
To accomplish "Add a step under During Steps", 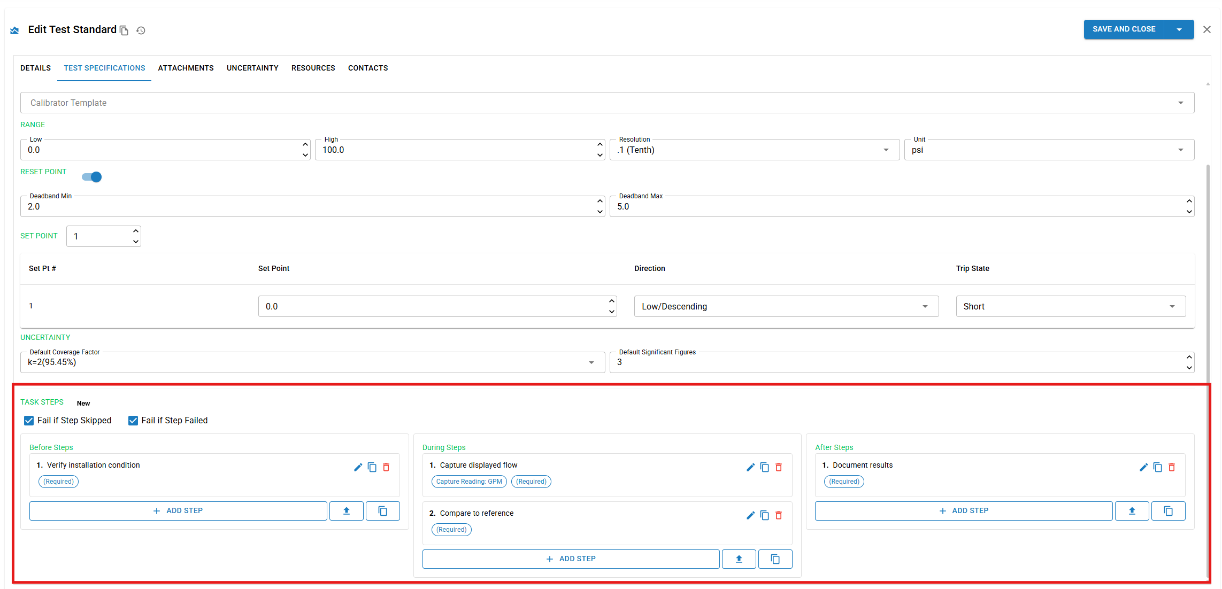I will point(571,559).
